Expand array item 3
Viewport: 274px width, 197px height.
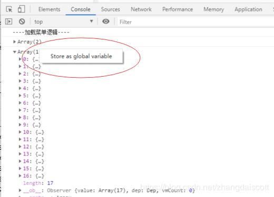(20, 81)
